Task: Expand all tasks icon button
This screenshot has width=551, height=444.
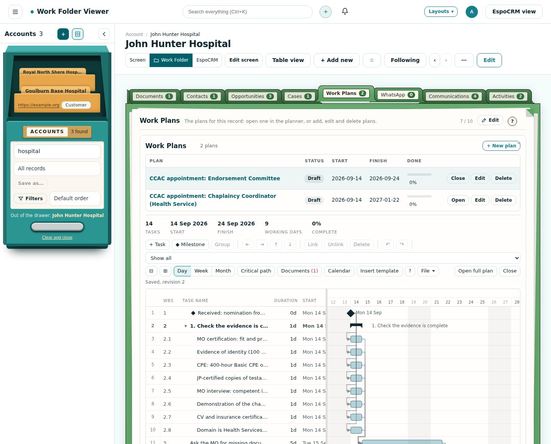Action: pyautogui.click(x=165, y=271)
